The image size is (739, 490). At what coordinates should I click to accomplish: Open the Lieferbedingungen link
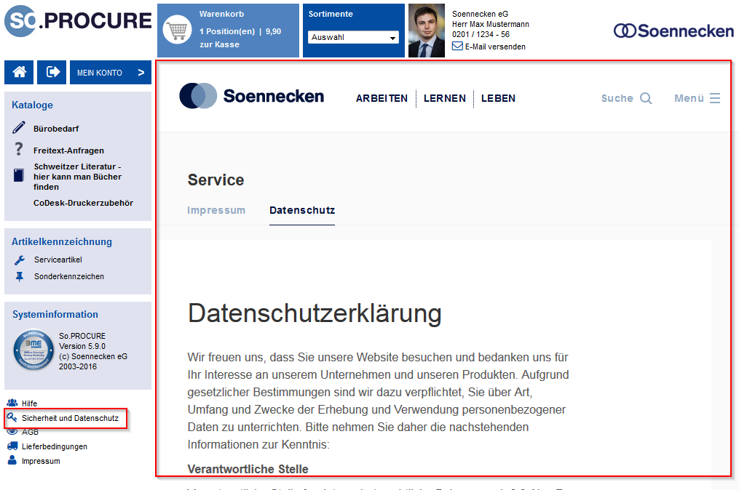[x=54, y=446]
